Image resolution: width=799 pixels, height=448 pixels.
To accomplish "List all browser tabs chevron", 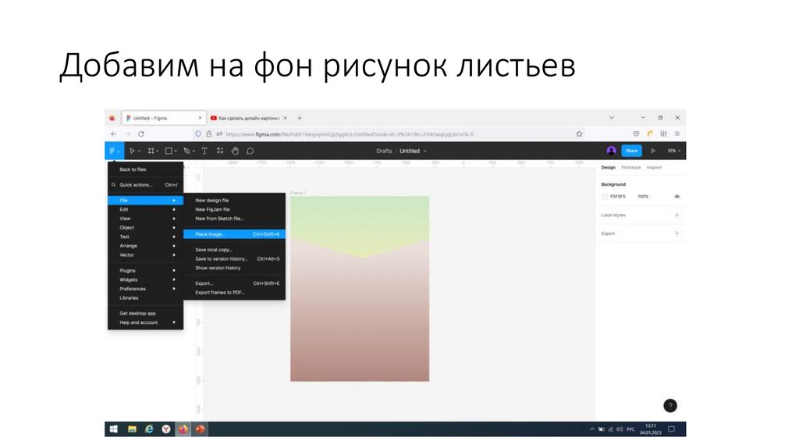I will click(x=612, y=118).
